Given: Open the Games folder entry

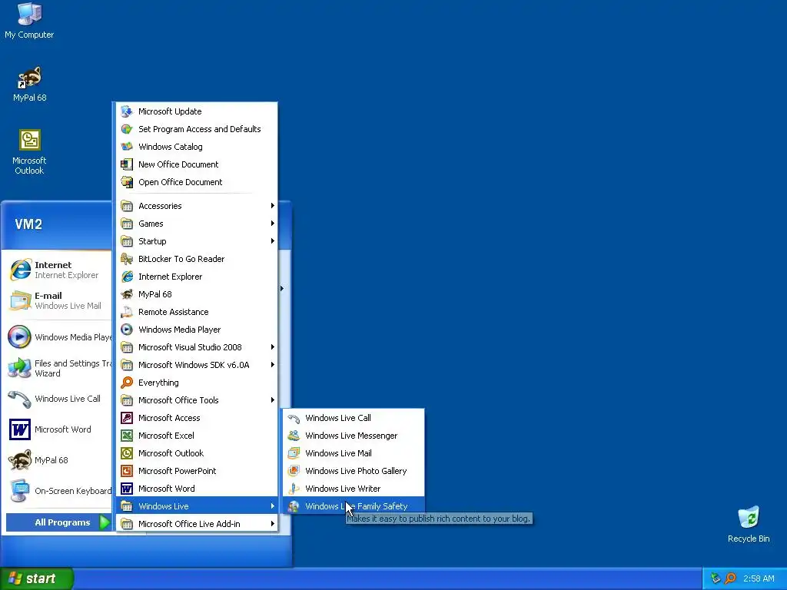Looking at the screenshot, I should click(197, 224).
